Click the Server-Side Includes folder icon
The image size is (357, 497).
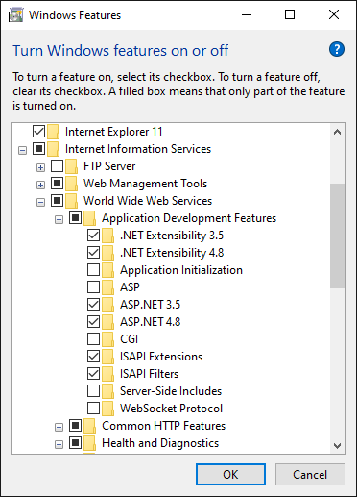coord(107,391)
